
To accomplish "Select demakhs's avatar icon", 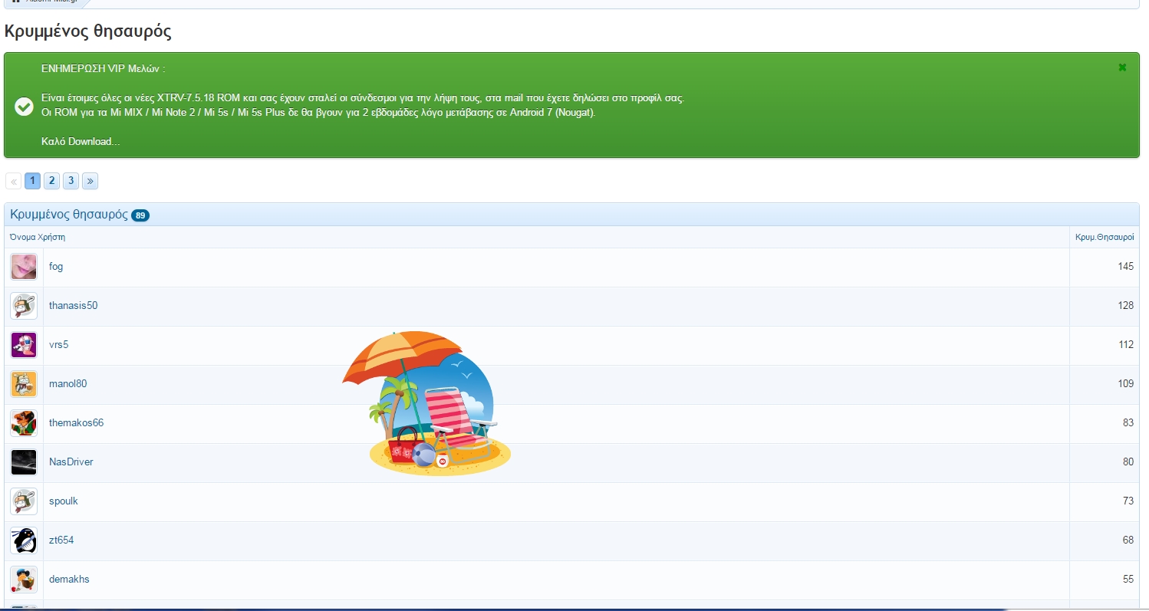I will click(24, 580).
